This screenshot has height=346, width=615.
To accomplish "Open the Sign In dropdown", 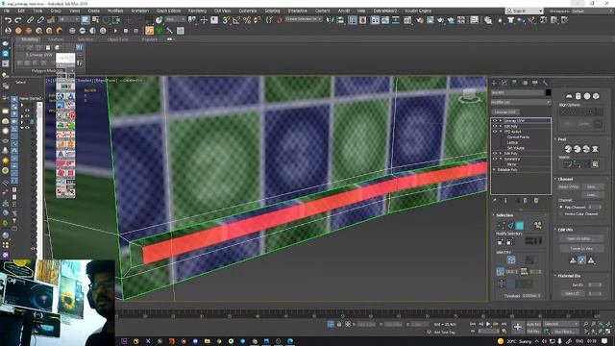I will 525,11.
